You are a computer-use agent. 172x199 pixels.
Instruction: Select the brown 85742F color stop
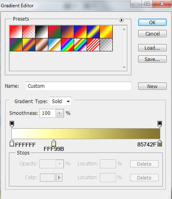[160, 143]
